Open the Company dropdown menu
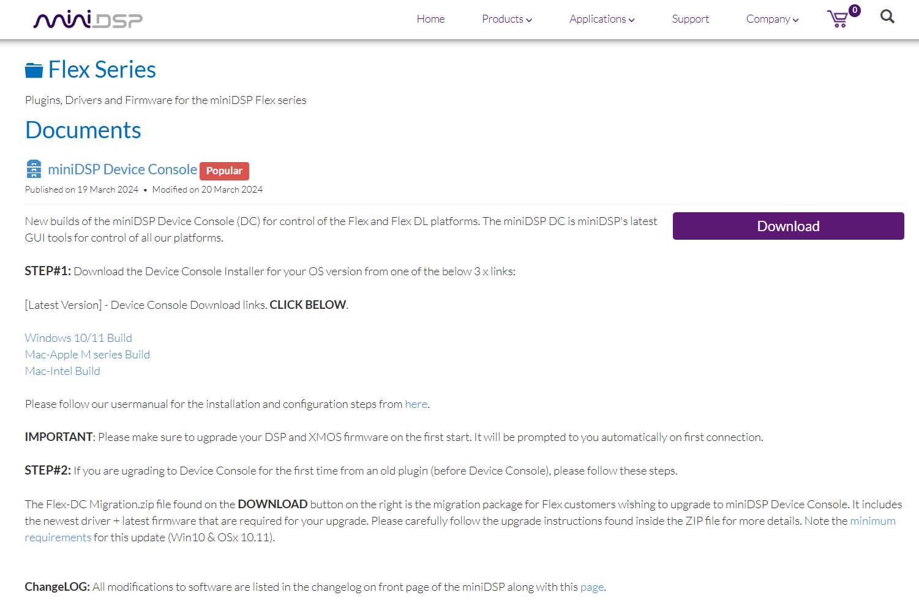The height and width of the screenshot is (603, 919). (771, 19)
